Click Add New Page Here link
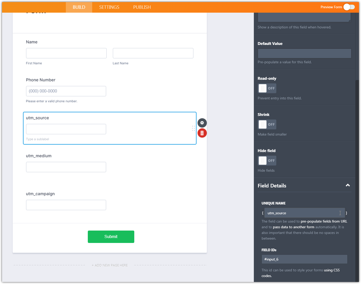Viewport: 361px width, 284px height. (110, 265)
